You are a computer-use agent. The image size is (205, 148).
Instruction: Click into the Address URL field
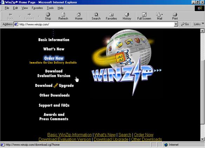(96, 24)
